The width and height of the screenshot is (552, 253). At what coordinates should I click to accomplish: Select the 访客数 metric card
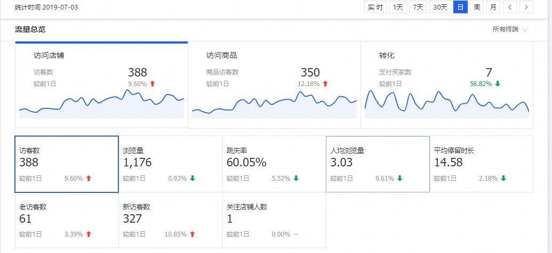tap(67, 164)
